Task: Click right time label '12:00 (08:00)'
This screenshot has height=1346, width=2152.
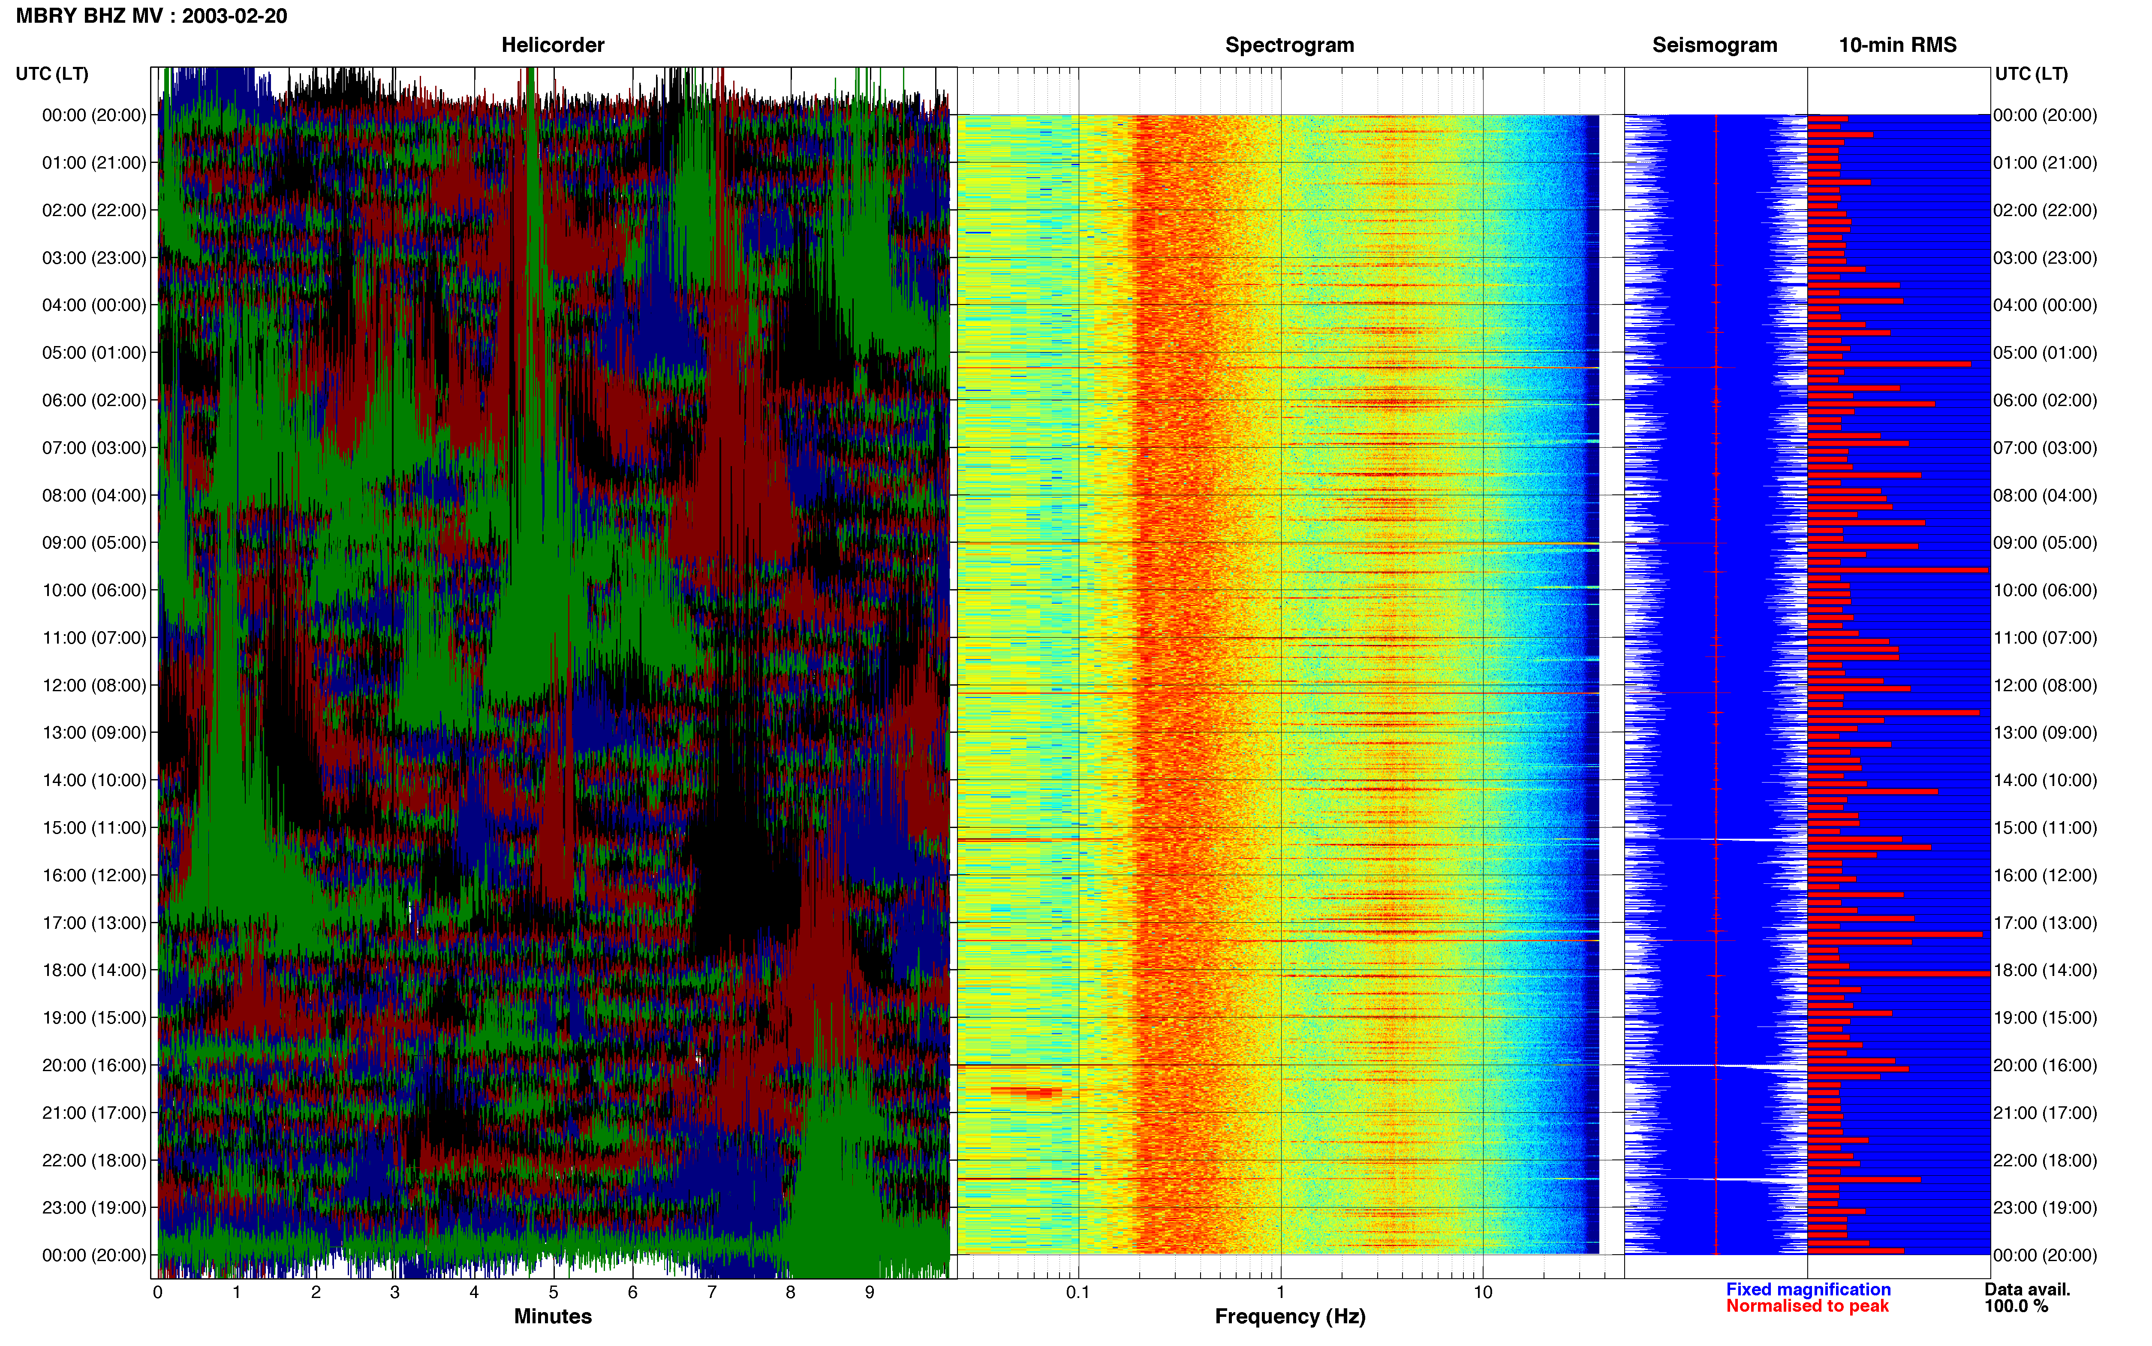Action: click(2045, 686)
